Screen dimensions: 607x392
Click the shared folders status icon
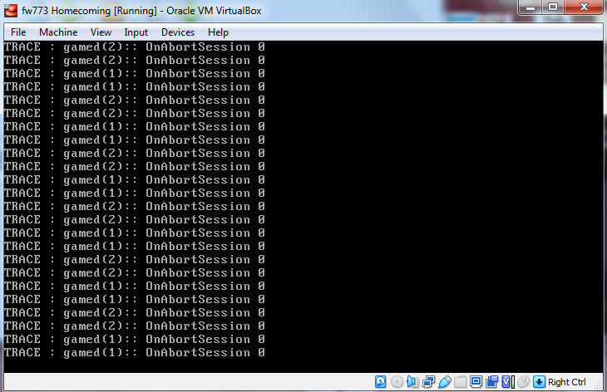[x=460, y=382]
